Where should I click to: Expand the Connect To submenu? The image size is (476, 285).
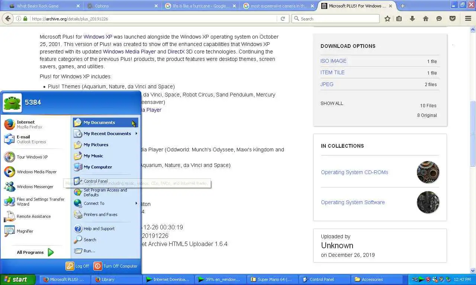coord(106,203)
